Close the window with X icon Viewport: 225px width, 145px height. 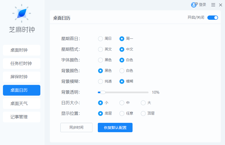220,5
